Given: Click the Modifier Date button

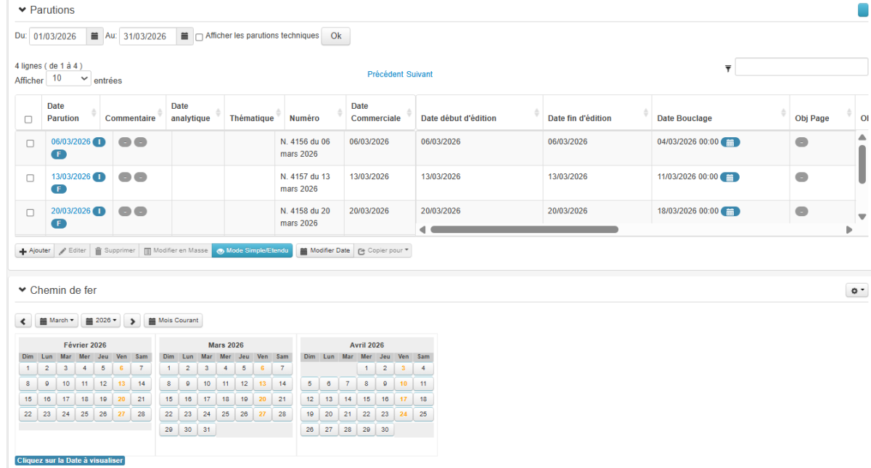Looking at the screenshot, I should [324, 250].
